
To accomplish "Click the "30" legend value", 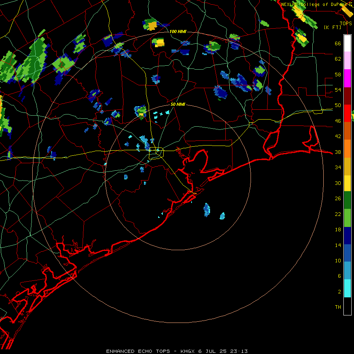I will click(338, 183).
